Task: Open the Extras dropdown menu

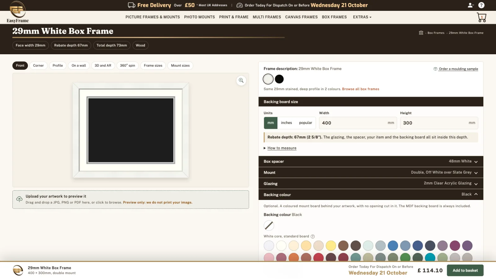Action: tap(362, 17)
